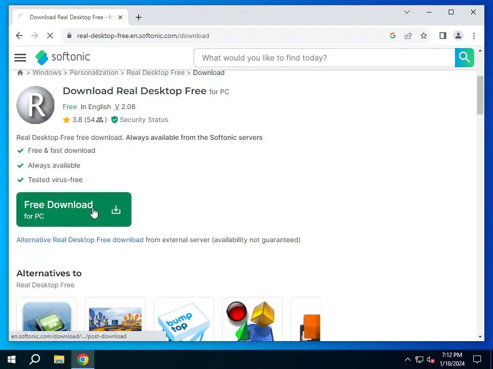Viewport: 493px width, 369px height.
Task: View site info via the lock icon
Action: coord(69,36)
